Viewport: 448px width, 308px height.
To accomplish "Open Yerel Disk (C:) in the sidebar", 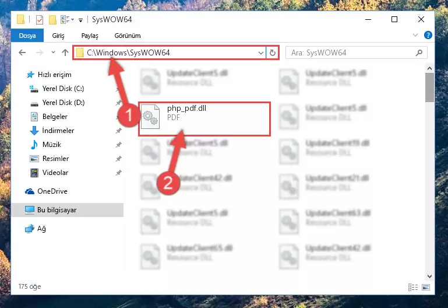I will [x=63, y=89].
